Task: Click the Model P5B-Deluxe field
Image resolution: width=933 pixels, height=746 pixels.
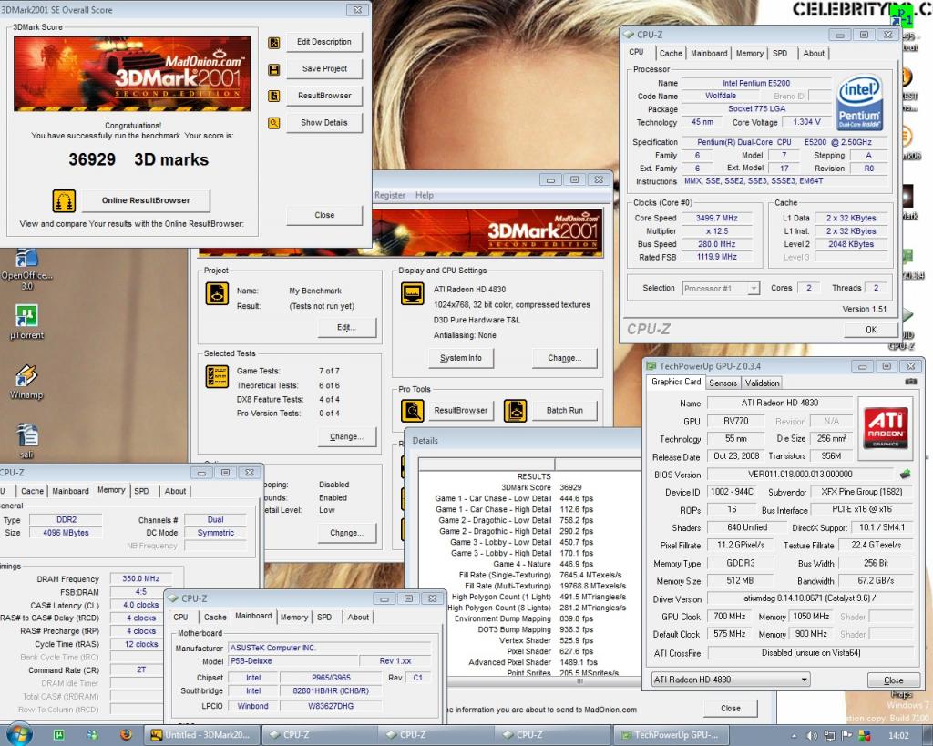Action: coord(294,661)
